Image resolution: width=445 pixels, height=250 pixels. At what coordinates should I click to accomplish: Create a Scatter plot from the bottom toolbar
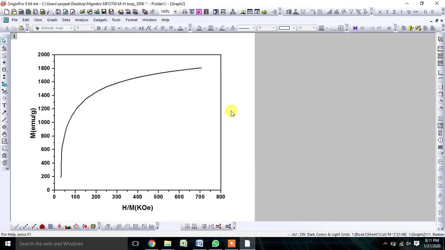pos(26,226)
